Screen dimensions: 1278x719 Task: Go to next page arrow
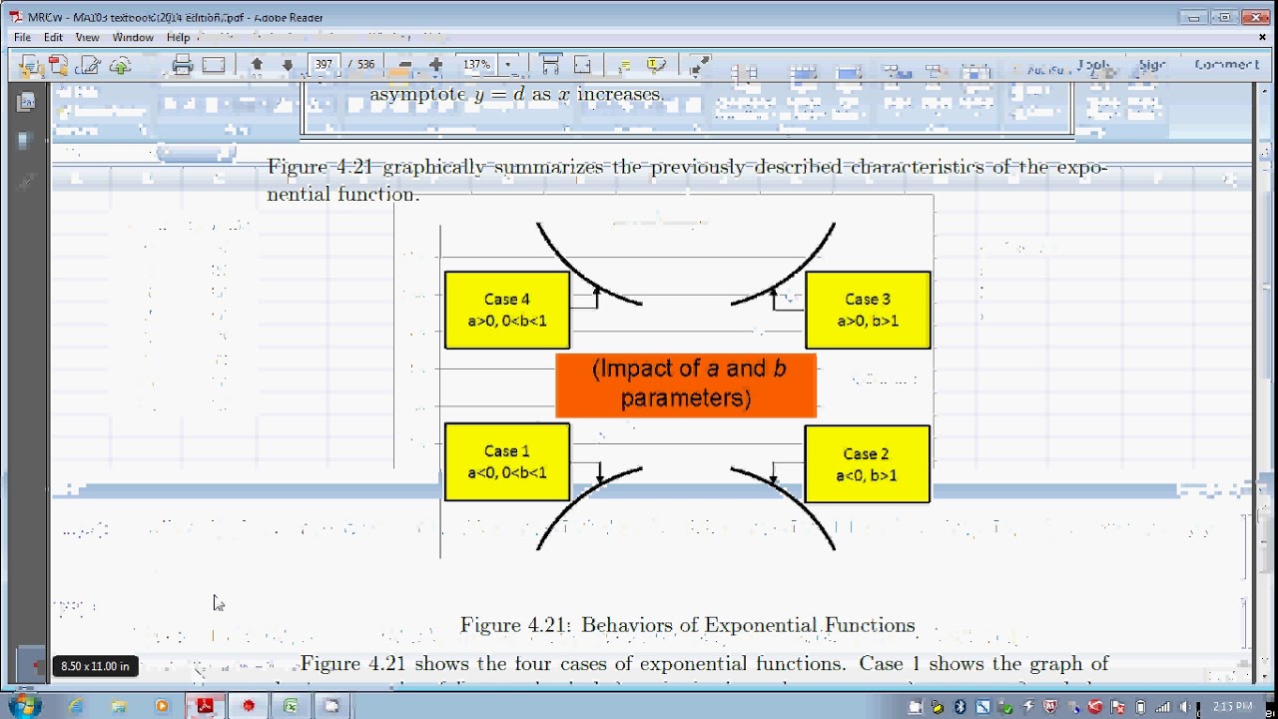[x=288, y=65]
